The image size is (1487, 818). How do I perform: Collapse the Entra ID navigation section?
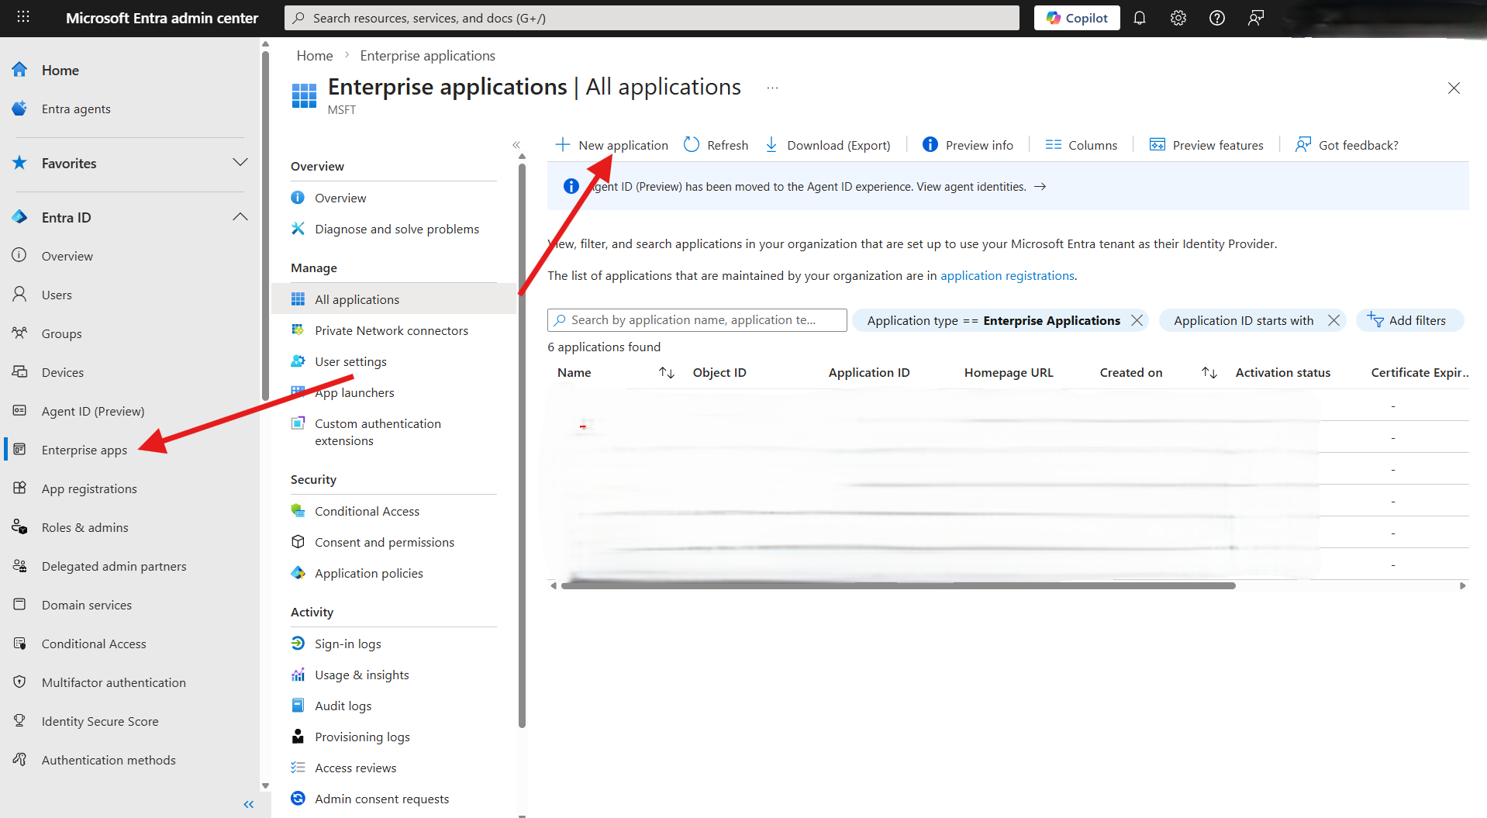click(x=240, y=216)
